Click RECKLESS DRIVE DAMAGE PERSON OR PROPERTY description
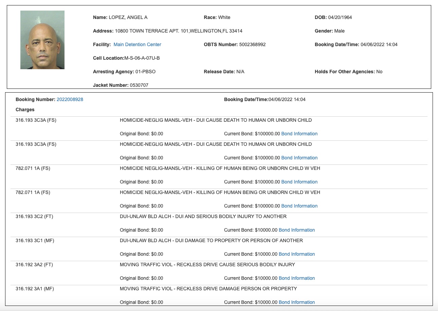This screenshot has height=311, width=438. click(x=208, y=289)
